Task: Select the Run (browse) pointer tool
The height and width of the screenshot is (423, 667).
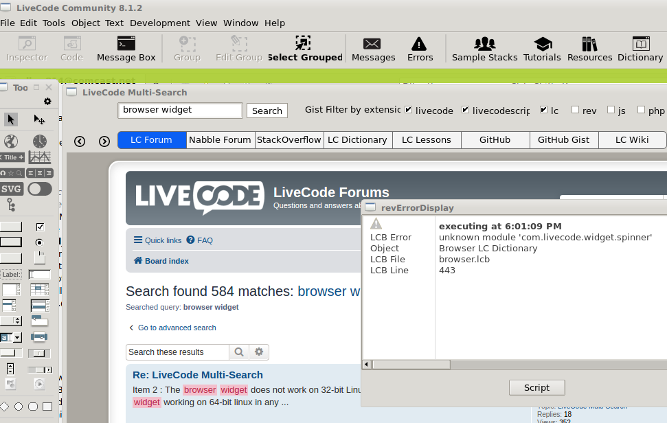Action: click(11, 119)
